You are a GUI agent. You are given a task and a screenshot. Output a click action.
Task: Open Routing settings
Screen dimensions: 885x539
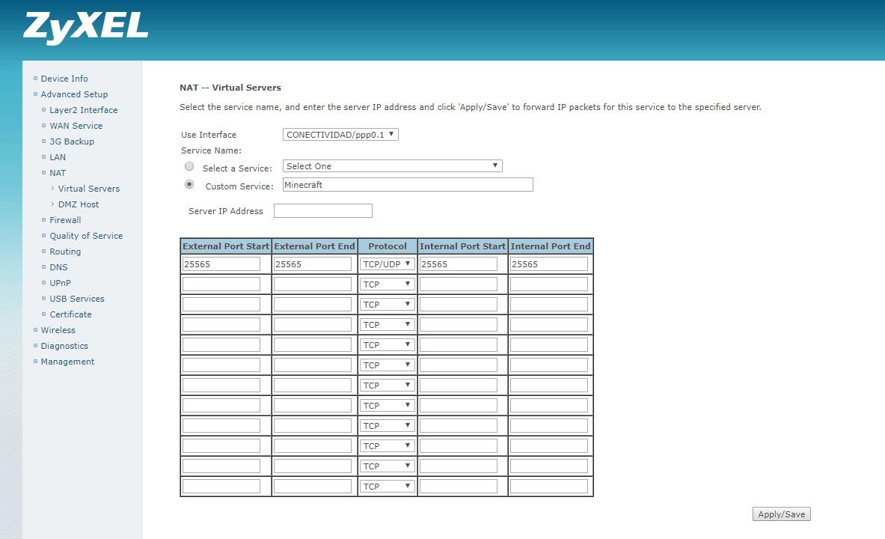click(65, 252)
